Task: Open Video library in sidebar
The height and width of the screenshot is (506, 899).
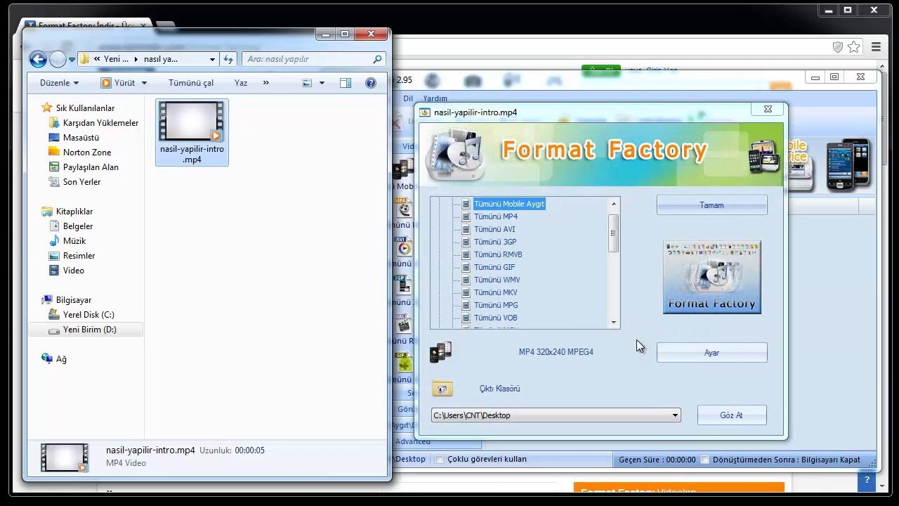Action: point(73,271)
